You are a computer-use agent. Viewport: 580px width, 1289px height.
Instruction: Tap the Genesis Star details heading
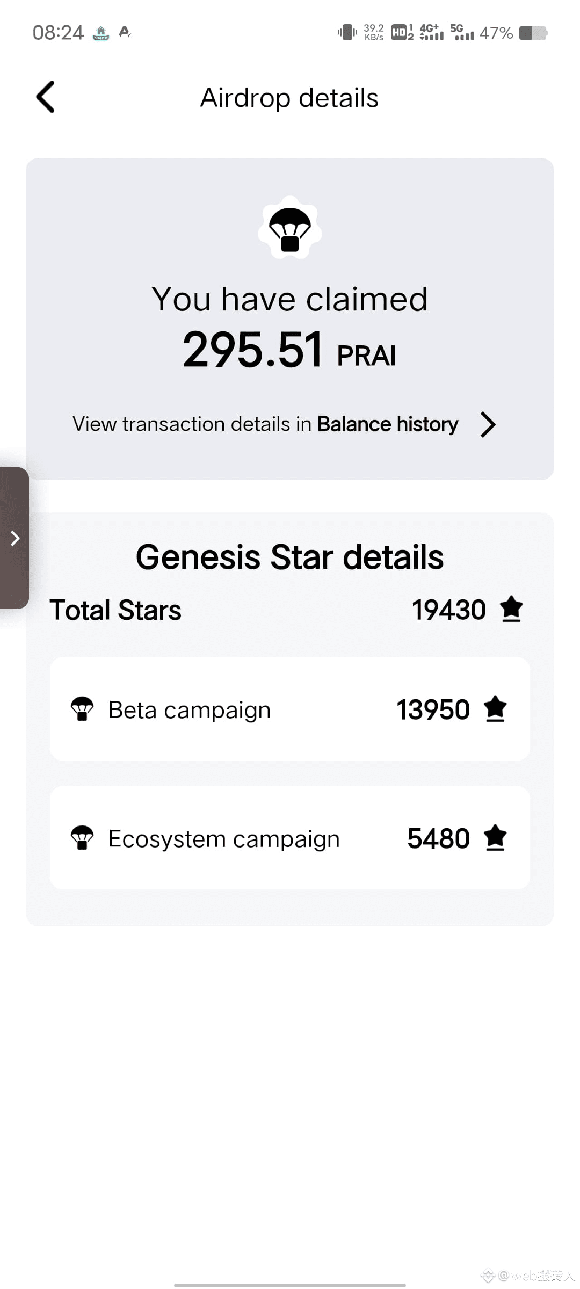pos(290,557)
